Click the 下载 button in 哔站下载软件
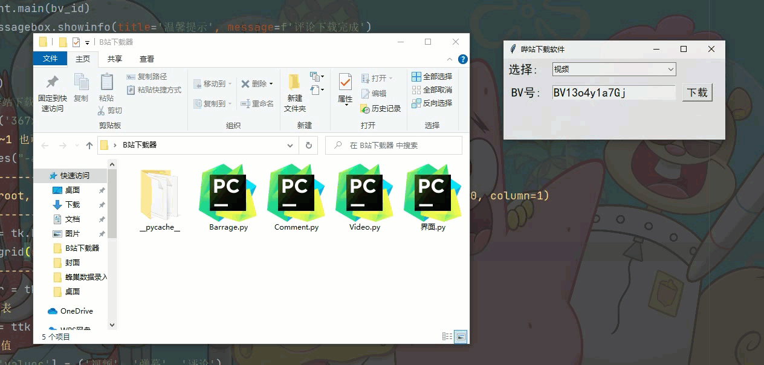Screen dimensions: 764x365 point(698,92)
